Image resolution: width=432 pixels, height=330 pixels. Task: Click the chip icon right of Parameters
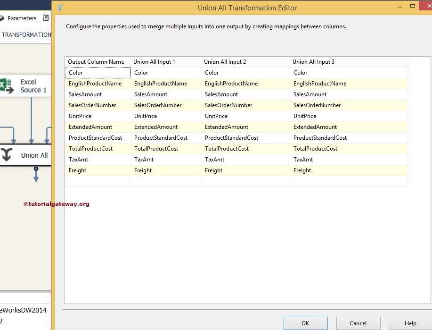45,18
